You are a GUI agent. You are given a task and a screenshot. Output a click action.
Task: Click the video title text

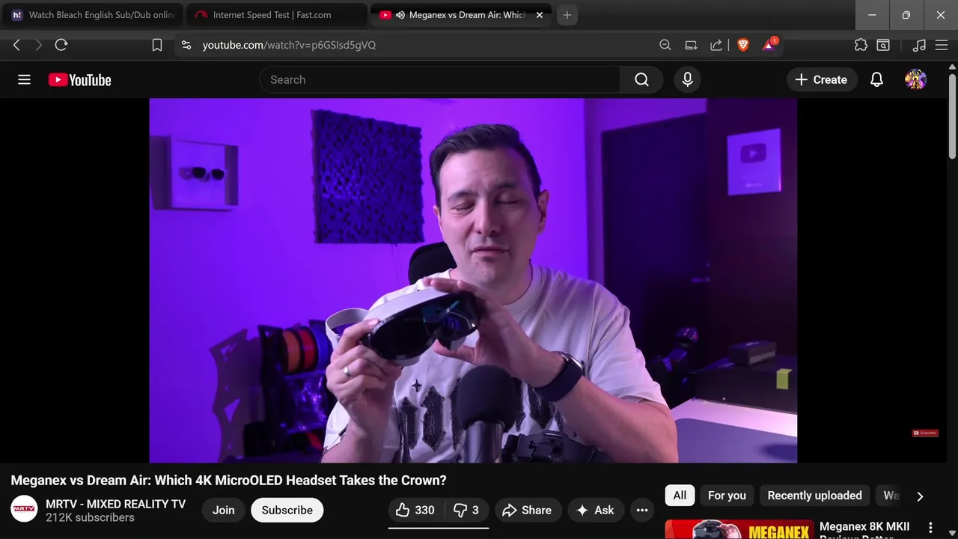(228, 480)
